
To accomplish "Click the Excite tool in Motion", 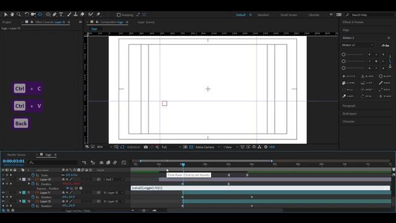I will [349, 76].
